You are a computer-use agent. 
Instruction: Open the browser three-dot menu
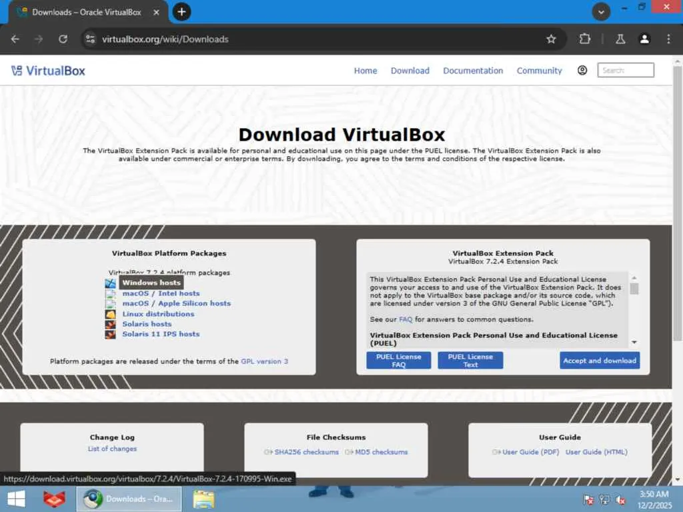coord(668,39)
